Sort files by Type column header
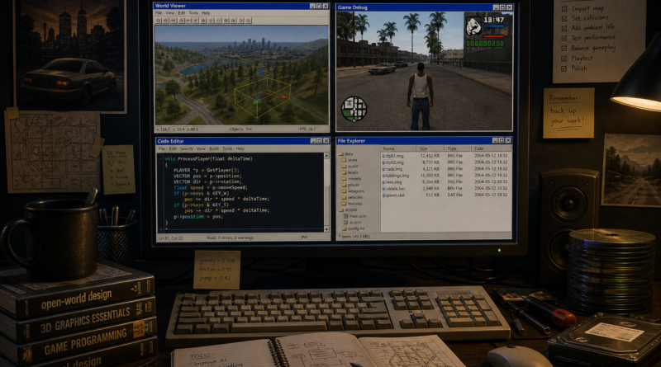Screen dimensions: 661x367 coord(458,148)
